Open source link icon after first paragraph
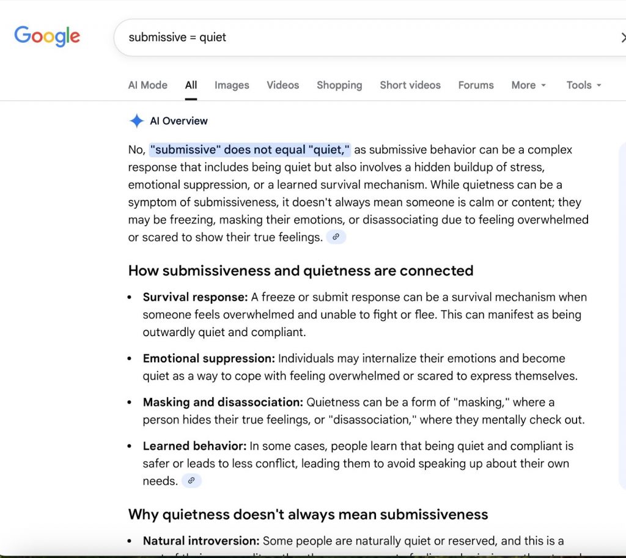Screen dimensions: 626x558 click(336, 237)
